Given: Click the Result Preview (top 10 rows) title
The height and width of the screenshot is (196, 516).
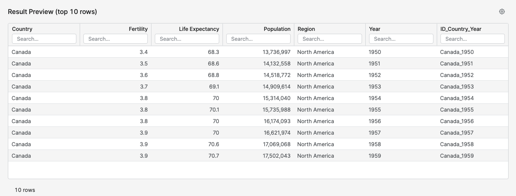Looking at the screenshot, I should [52, 12].
